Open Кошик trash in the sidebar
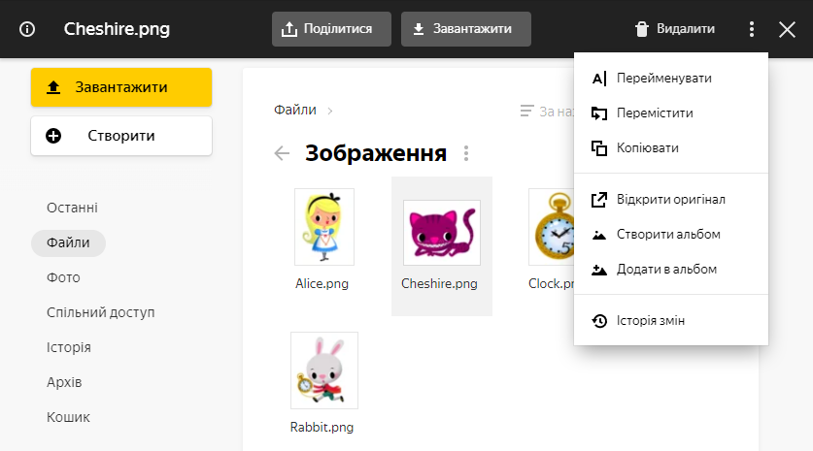This screenshot has width=813, height=451. [x=68, y=417]
